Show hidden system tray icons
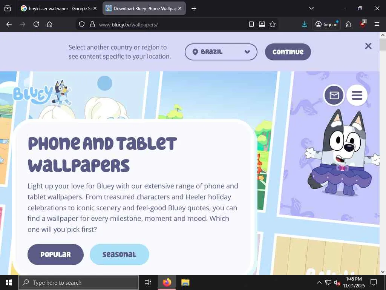 pyautogui.click(x=319, y=282)
